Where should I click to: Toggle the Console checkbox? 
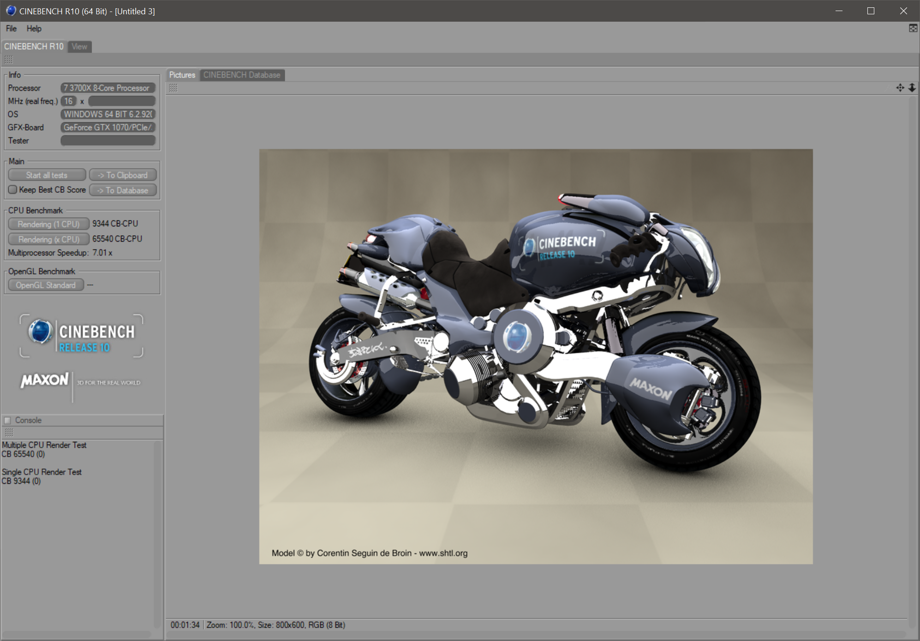pyautogui.click(x=7, y=420)
